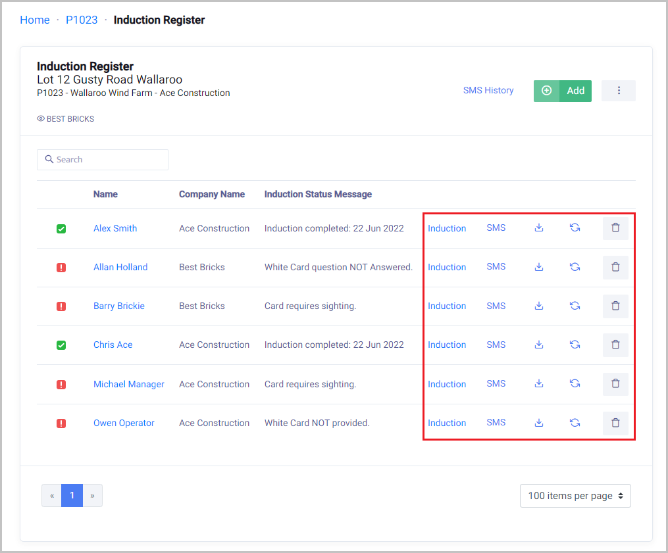Click red alert status for Owen Operator
668x553 pixels.
click(61, 423)
